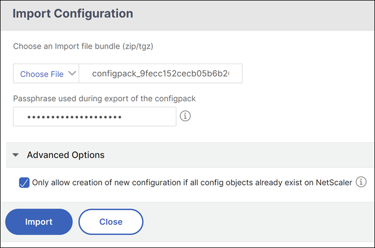Click the gray Advanced Options header bar
Viewport: 375px width, 248px height.
pyautogui.click(x=190, y=155)
